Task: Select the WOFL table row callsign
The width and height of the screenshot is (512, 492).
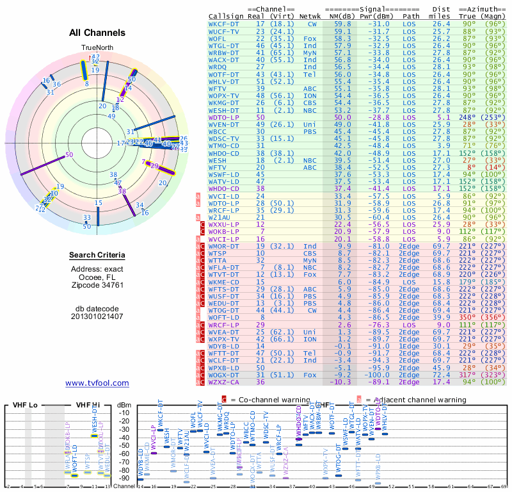Action: point(217,39)
